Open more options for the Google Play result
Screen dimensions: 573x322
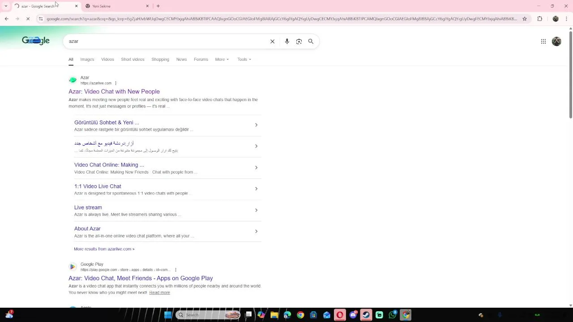(x=175, y=270)
